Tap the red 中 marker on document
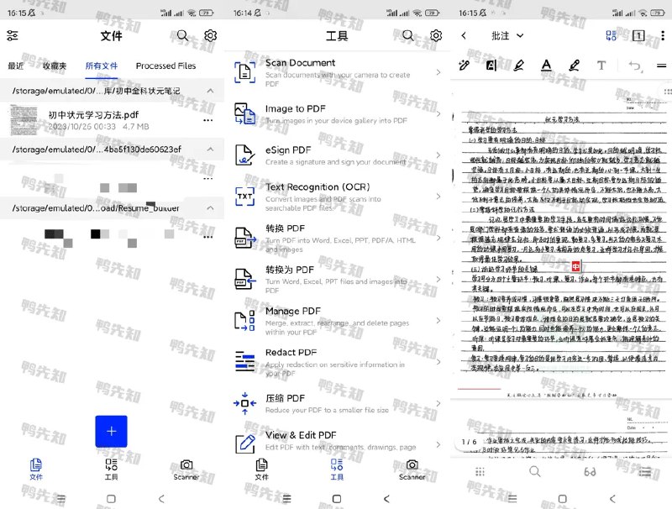The height and width of the screenshot is (509, 672). 576,266
